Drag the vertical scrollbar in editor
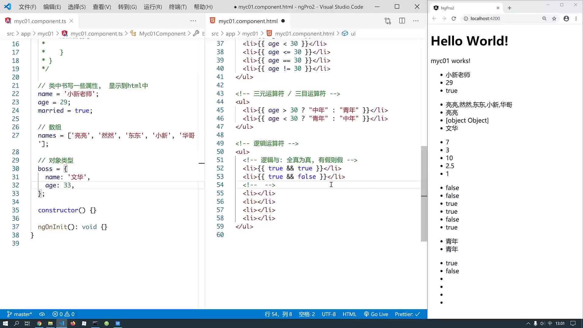583x328 pixels. pyautogui.click(x=422, y=192)
